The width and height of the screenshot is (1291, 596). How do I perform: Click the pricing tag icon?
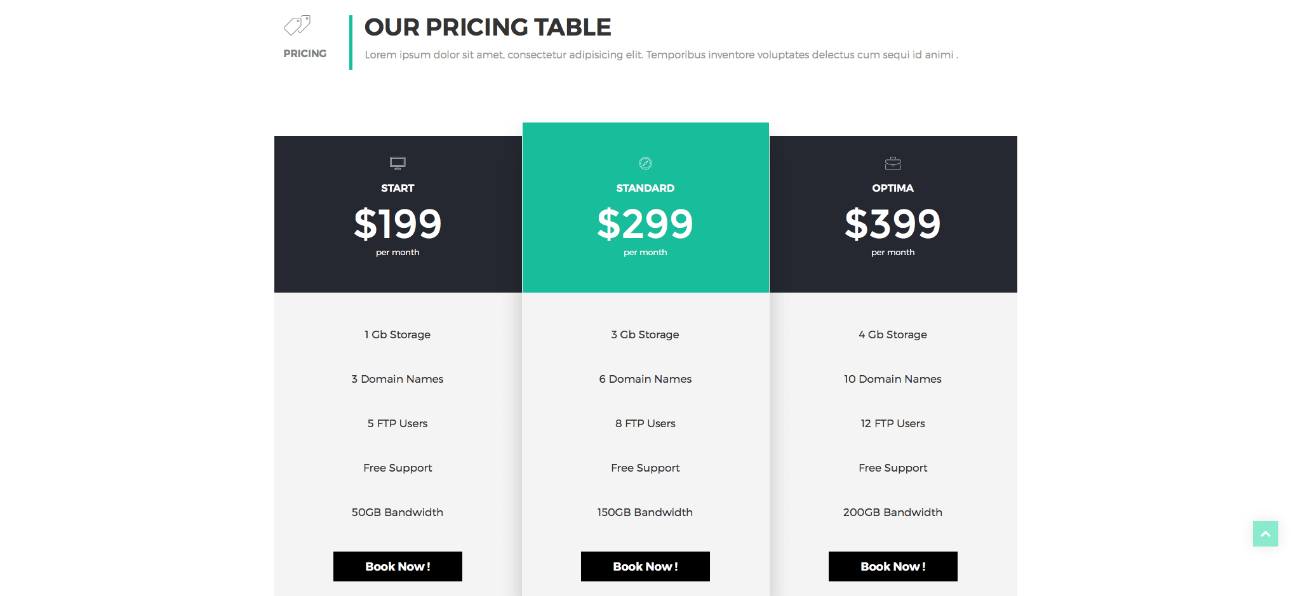pos(297,25)
